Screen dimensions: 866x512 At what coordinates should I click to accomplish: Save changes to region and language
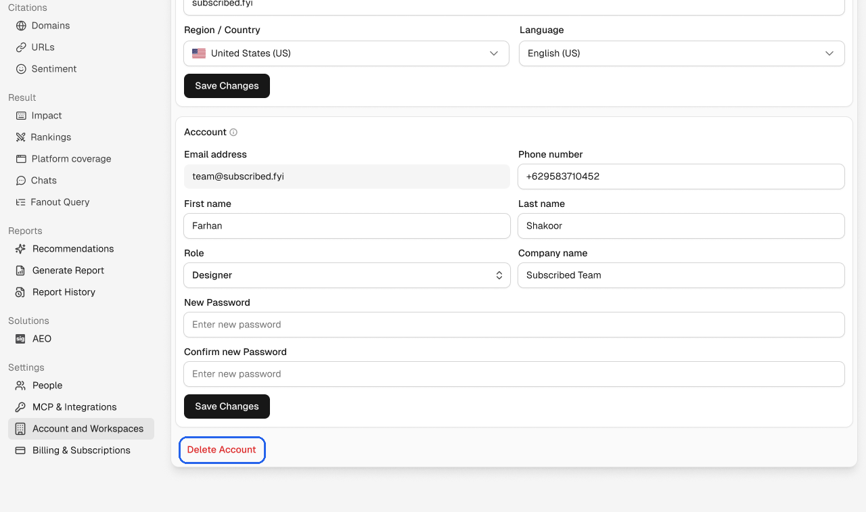coord(227,86)
